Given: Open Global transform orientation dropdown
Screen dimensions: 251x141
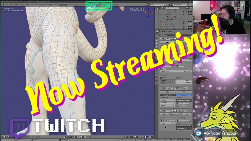Looking at the screenshot, I should [x=67, y=137].
